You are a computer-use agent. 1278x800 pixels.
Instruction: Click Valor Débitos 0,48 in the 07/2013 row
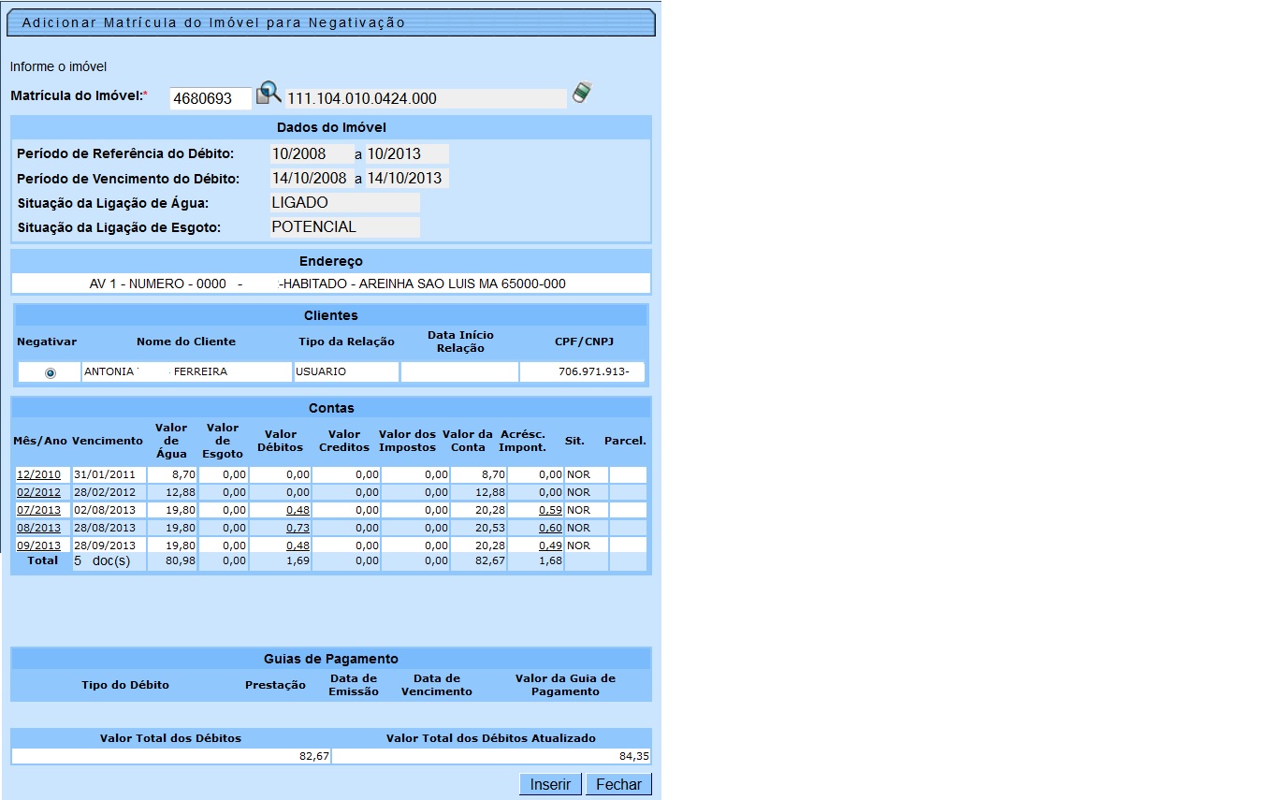click(x=298, y=511)
